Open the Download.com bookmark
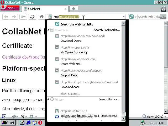168x126 pixels. point(84,85)
